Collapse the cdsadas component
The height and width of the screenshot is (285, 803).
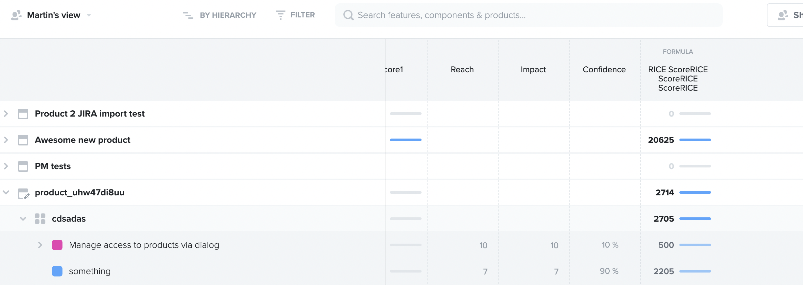[23, 219]
